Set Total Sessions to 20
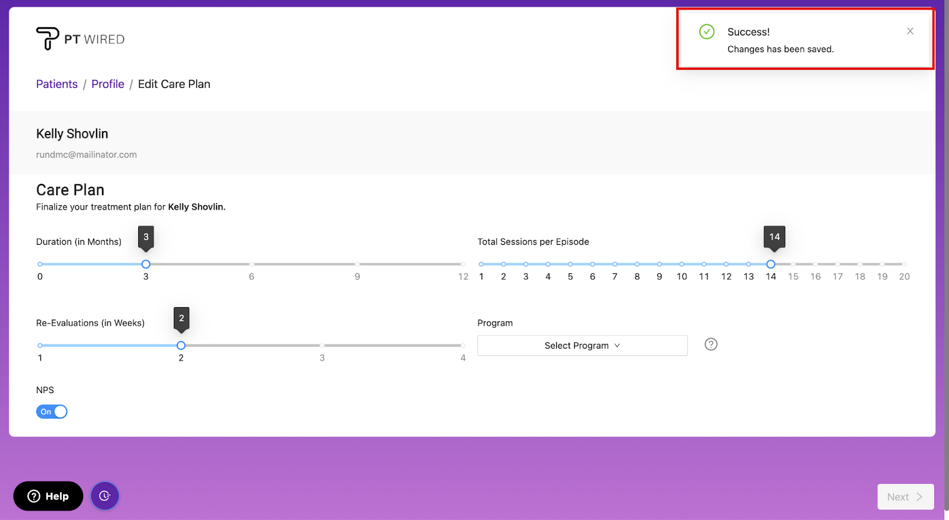Image resolution: width=949 pixels, height=520 pixels. click(x=903, y=264)
